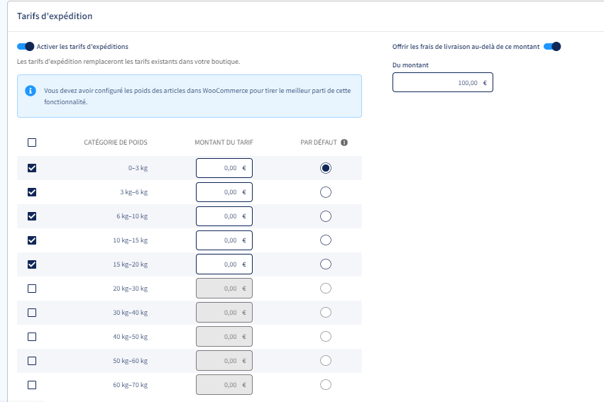Screen dimensions: 604x402
Task: Uncheck the 0–3 kg weight category
Action: point(32,168)
